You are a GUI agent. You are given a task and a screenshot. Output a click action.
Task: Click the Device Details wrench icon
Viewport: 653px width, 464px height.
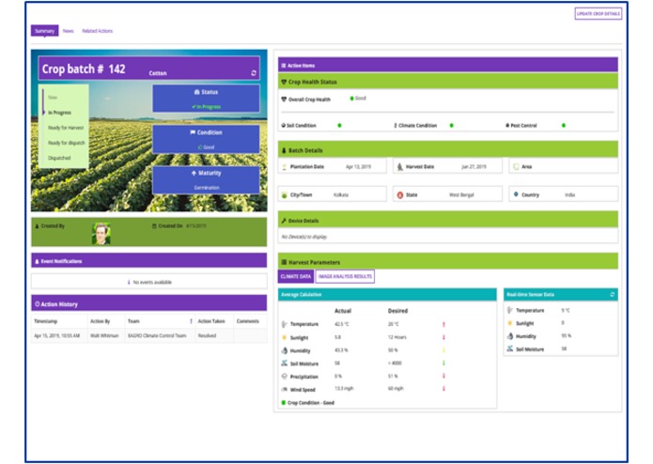click(284, 221)
